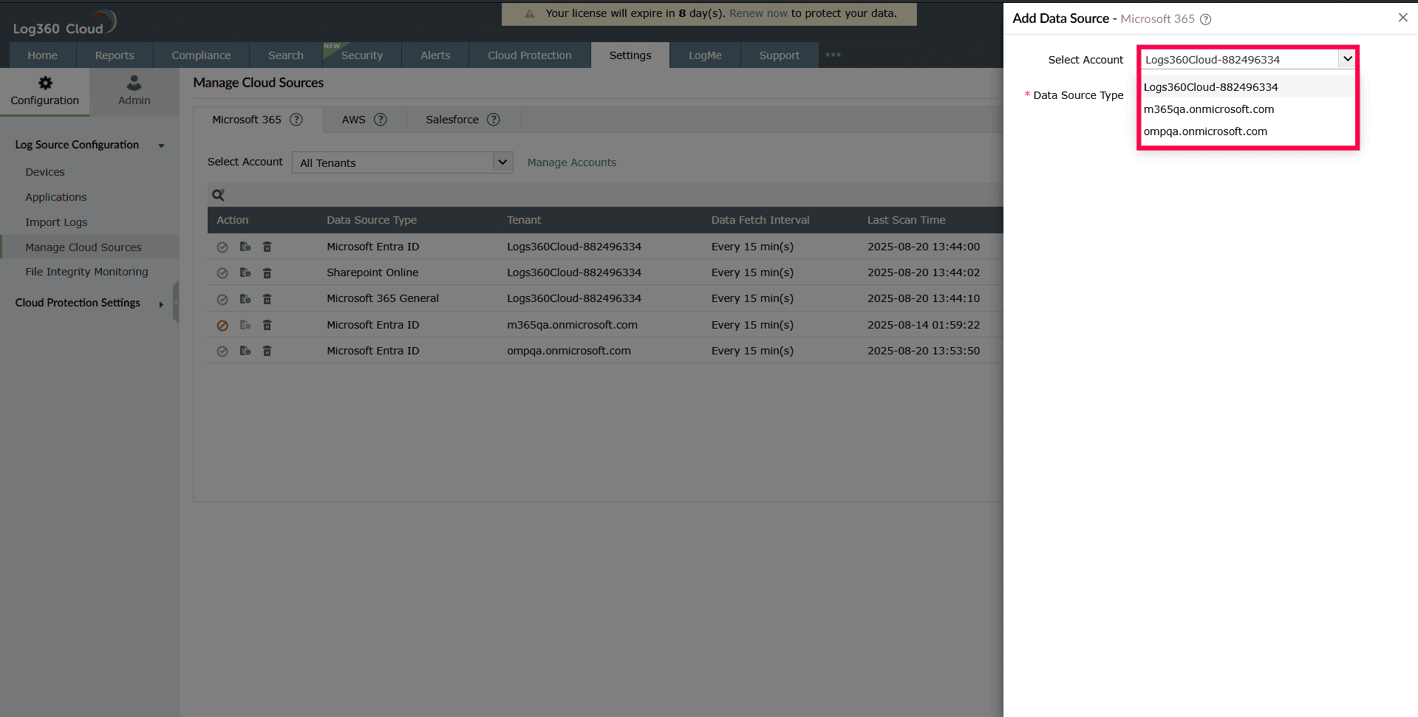Switch to the Admin section
1418x717 pixels.
[134, 92]
